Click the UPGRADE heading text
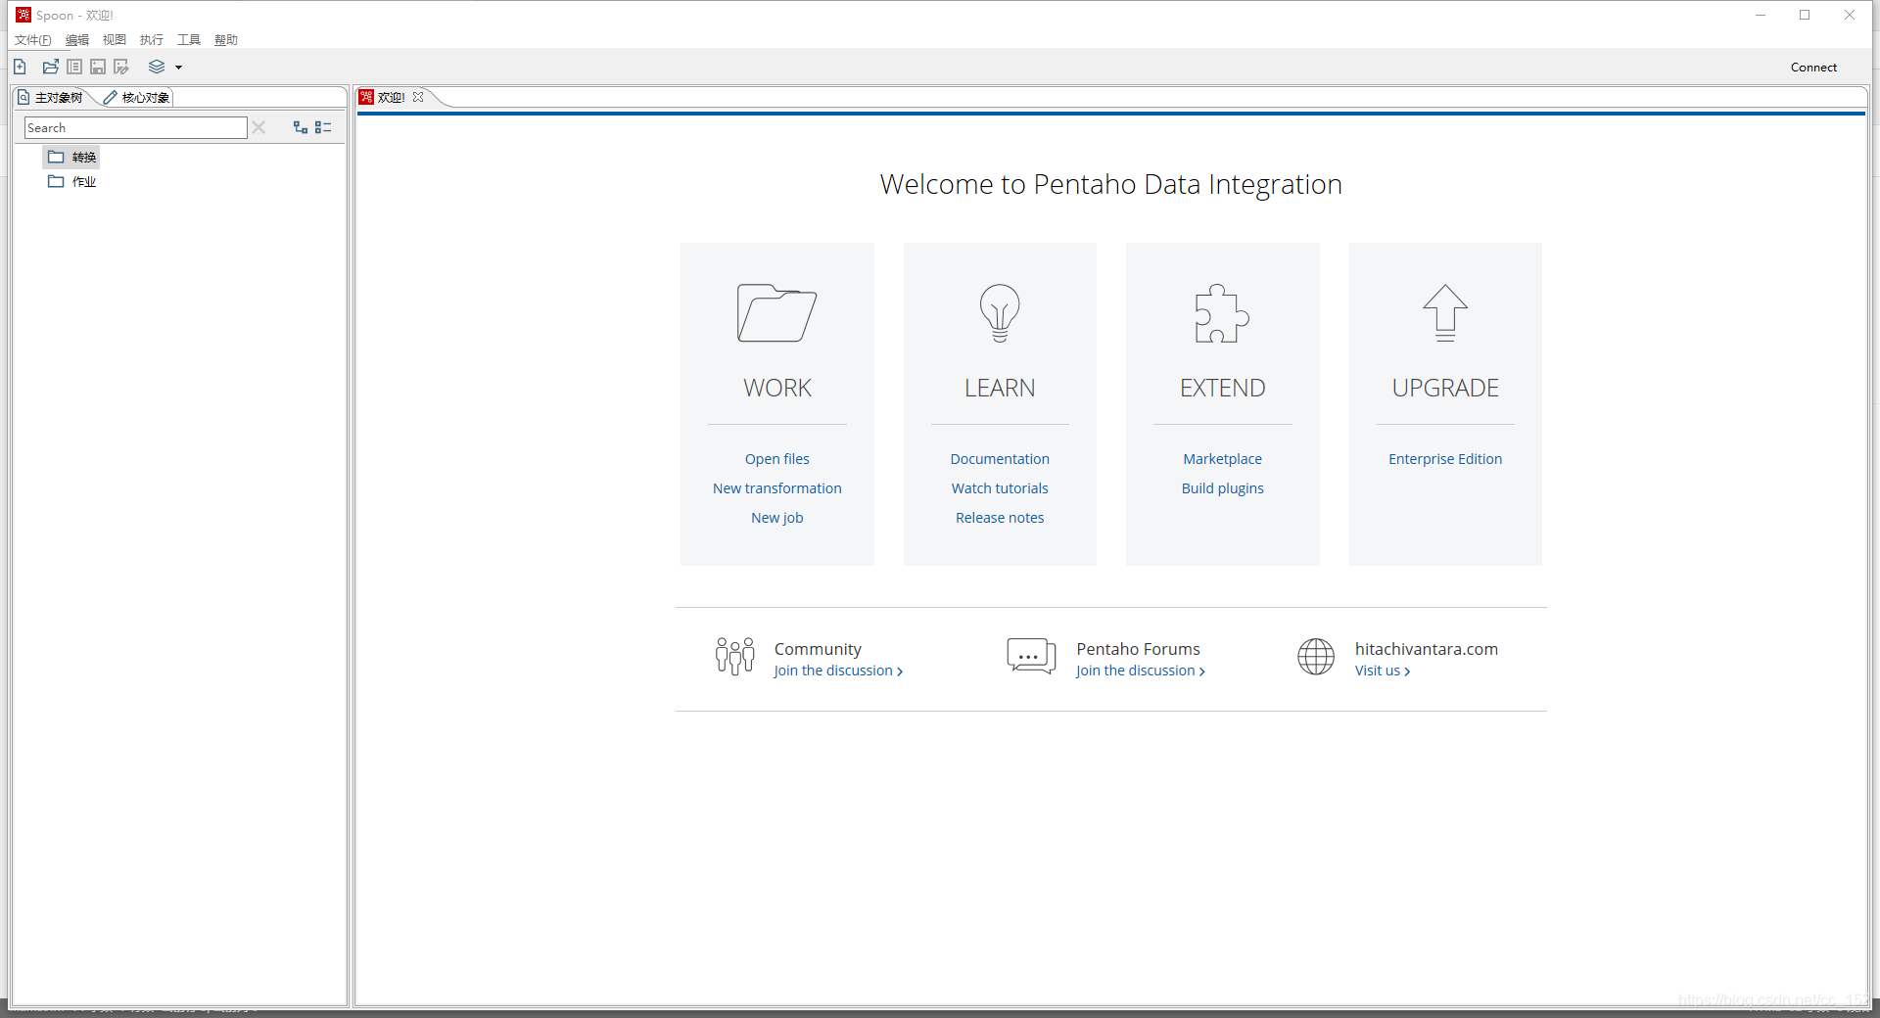Viewport: 1880px width, 1018px height. [x=1445, y=388]
